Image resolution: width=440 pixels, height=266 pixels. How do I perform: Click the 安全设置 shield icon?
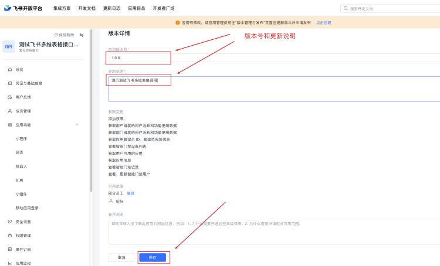tap(10, 221)
